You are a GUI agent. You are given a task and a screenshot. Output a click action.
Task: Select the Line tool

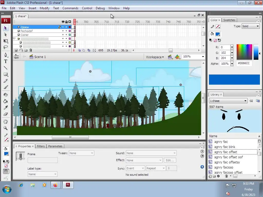[6, 68]
